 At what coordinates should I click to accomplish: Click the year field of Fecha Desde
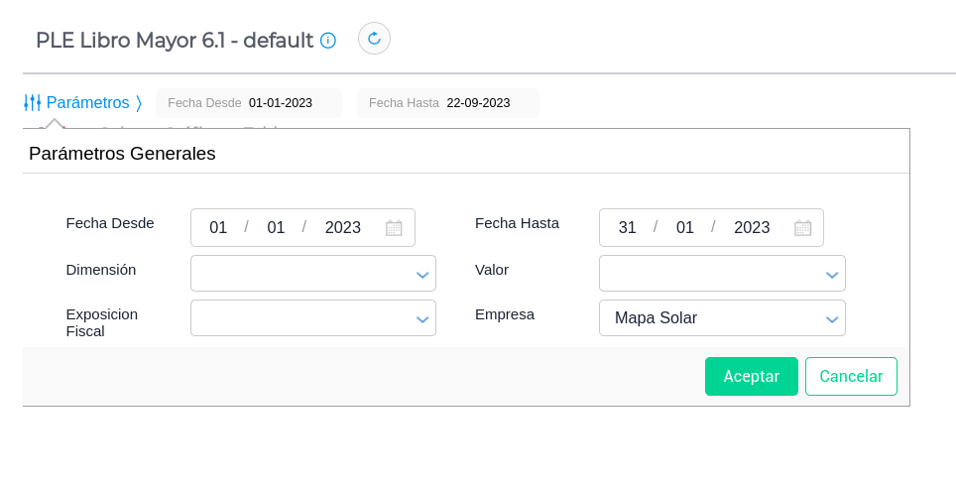[342, 228]
